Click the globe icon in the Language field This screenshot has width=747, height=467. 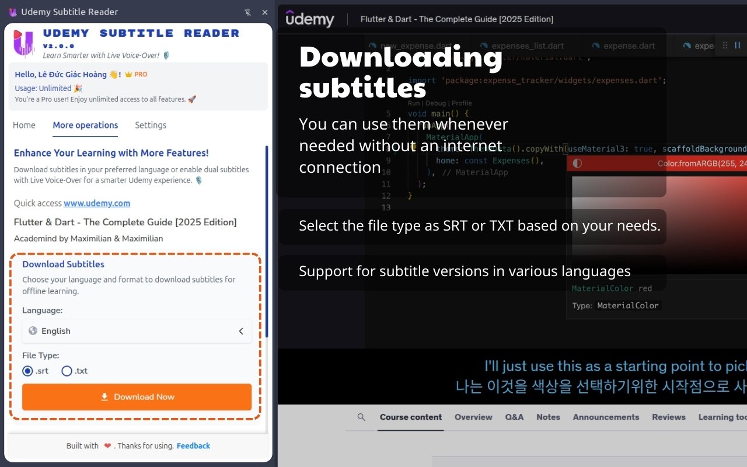point(33,330)
